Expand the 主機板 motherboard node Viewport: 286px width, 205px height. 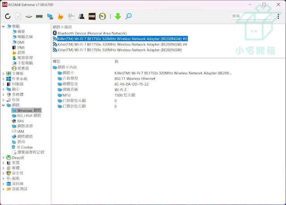coord(3,74)
